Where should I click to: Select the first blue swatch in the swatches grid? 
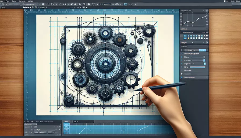[x=185, y=36]
